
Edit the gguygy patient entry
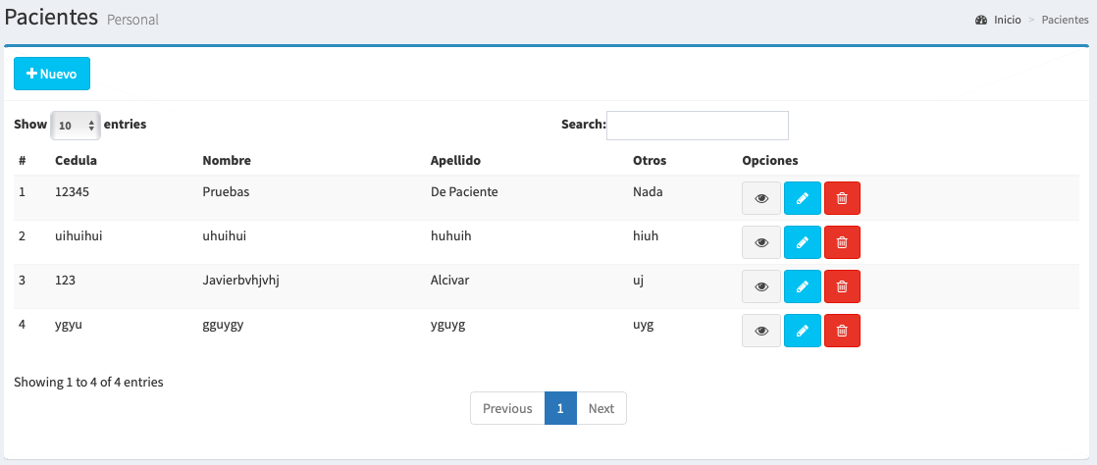(x=802, y=331)
